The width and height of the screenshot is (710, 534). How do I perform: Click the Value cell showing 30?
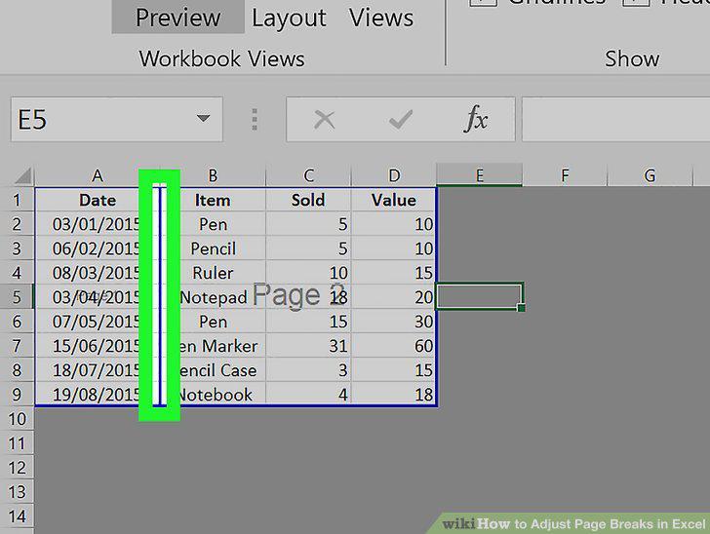tap(394, 322)
